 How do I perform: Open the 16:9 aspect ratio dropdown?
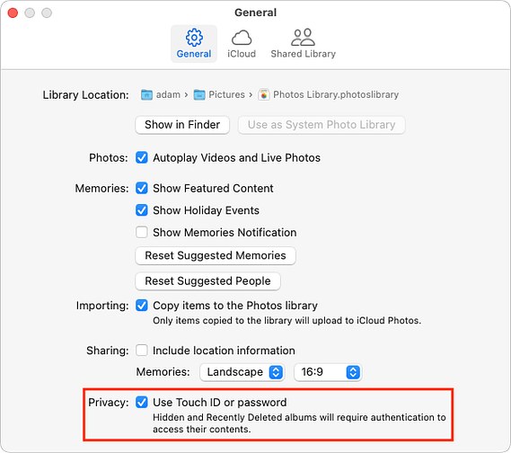(328, 372)
